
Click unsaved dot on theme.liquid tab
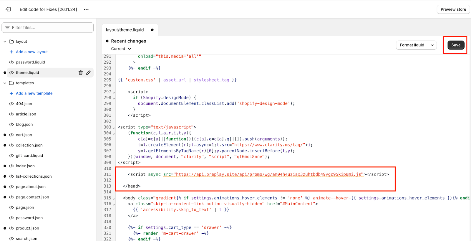pyautogui.click(x=152, y=30)
